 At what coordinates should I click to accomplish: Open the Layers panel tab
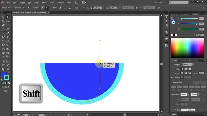(173, 115)
